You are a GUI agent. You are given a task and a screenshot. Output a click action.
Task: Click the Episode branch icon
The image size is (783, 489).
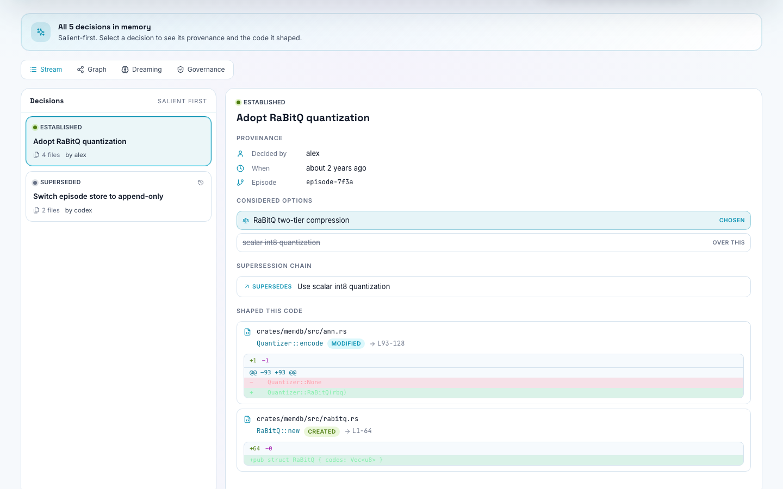click(240, 183)
